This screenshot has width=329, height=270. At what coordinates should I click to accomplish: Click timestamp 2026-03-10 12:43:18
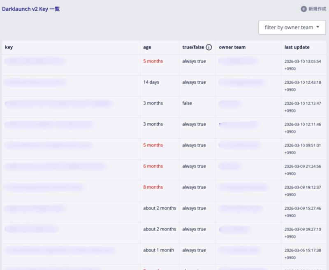tap(303, 86)
